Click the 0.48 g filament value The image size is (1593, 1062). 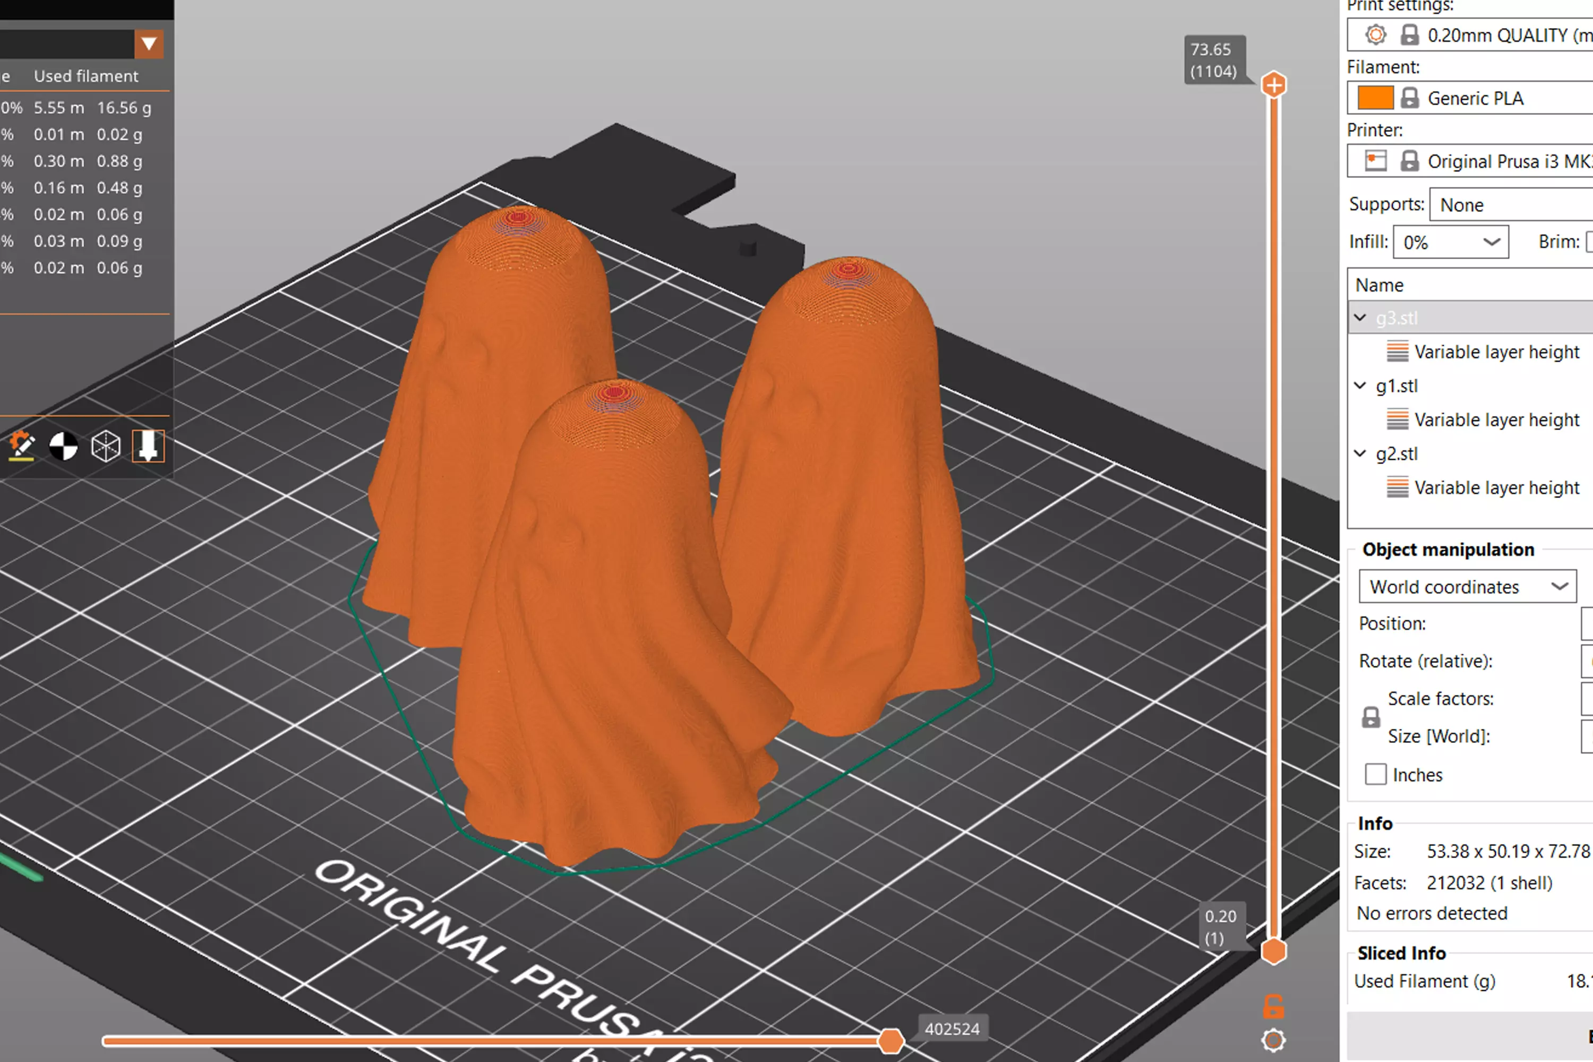pos(119,187)
